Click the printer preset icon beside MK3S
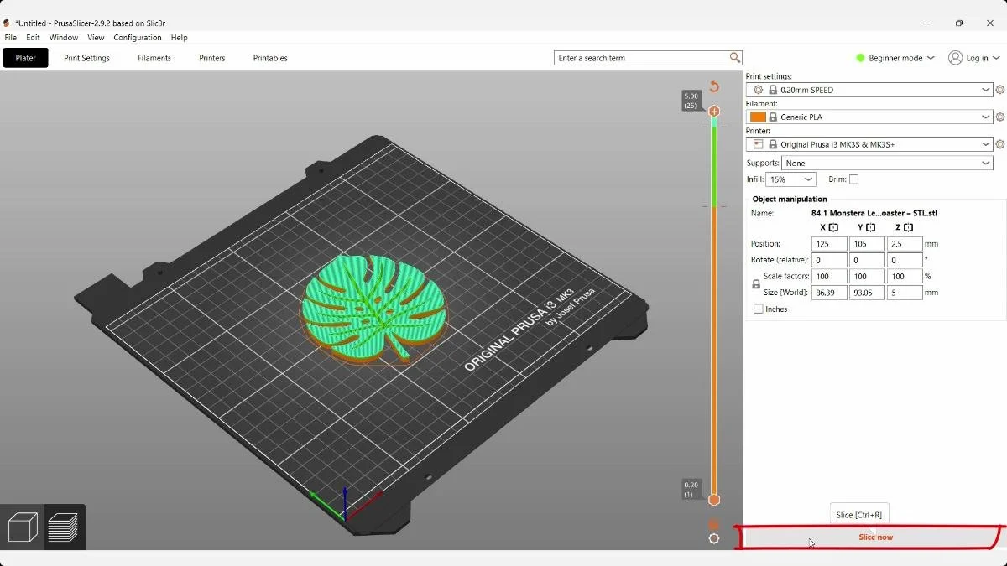The image size is (1007, 566). point(758,144)
